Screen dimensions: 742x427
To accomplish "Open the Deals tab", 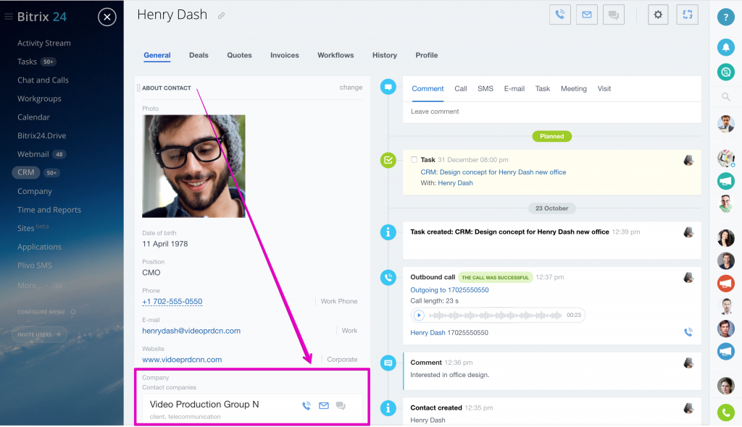I will pyautogui.click(x=199, y=55).
